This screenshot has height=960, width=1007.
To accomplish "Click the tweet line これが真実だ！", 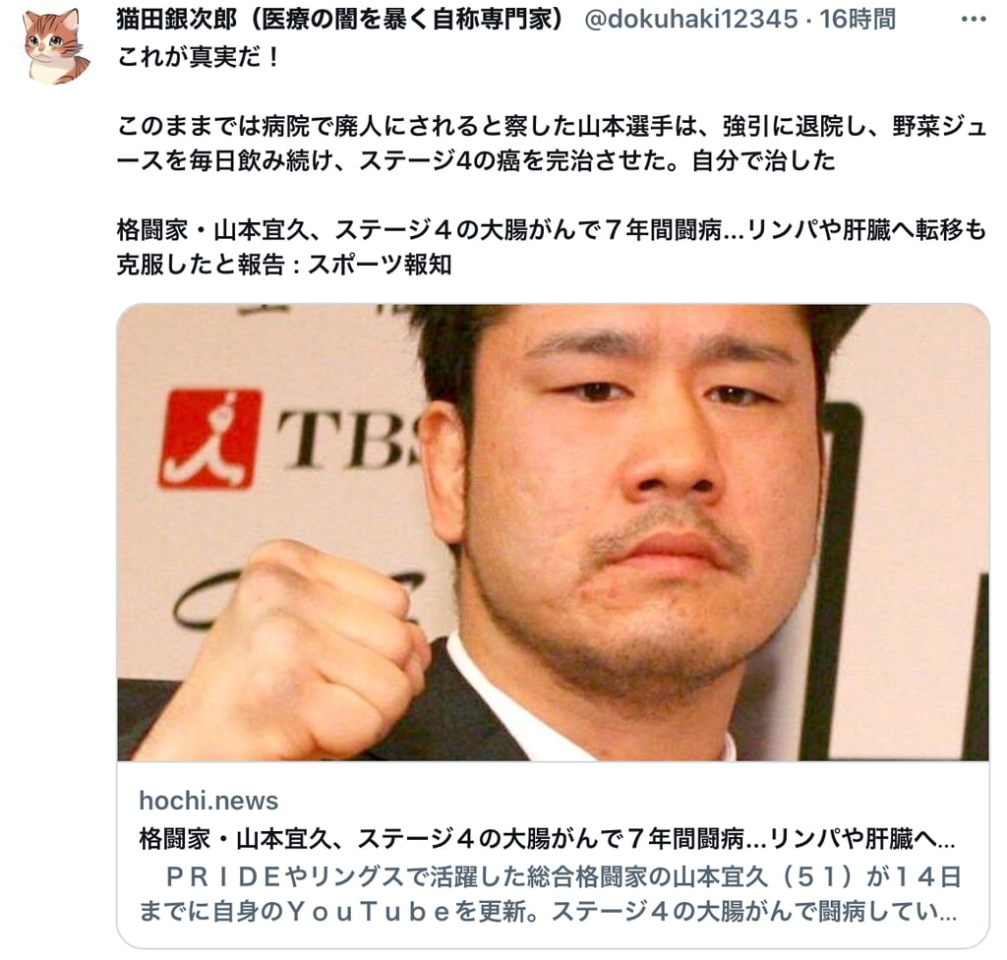I will coord(199,57).
